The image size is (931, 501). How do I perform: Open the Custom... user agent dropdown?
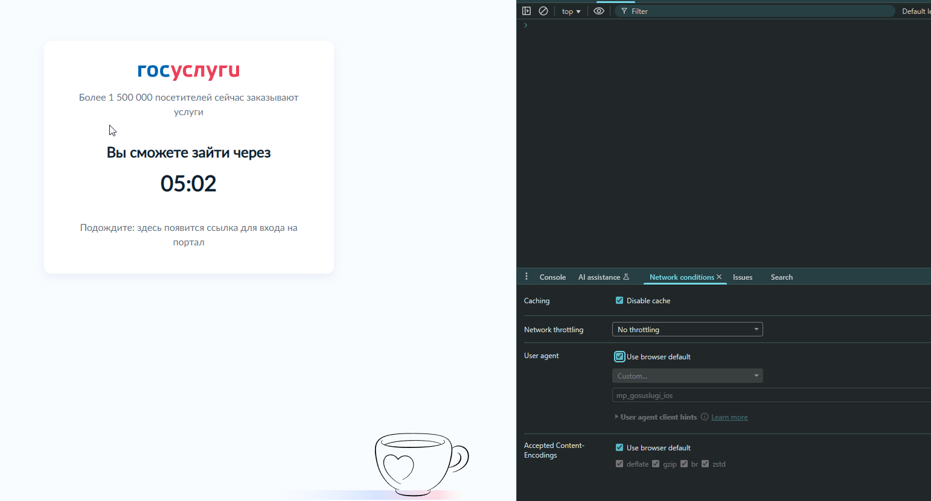688,376
